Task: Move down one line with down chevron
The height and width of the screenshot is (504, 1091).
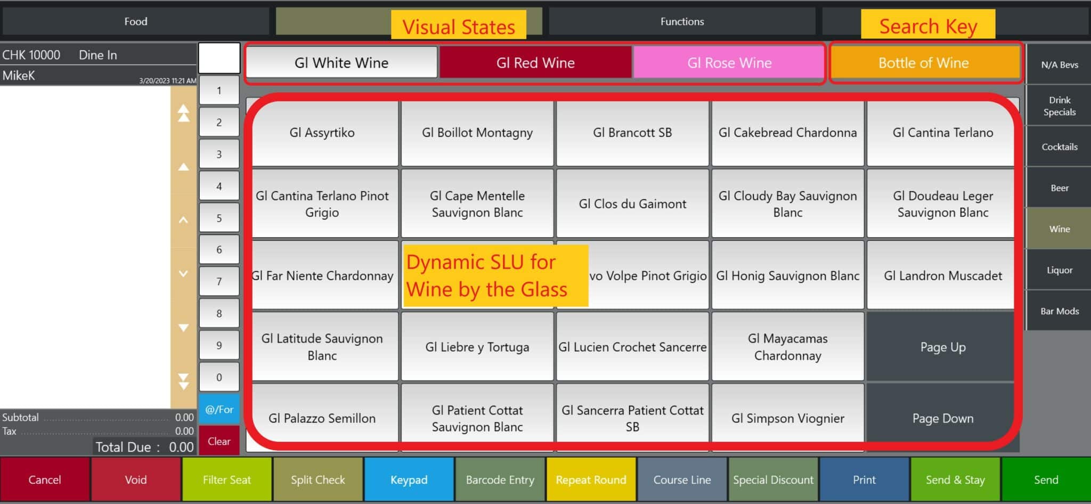Action: click(183, 273)
